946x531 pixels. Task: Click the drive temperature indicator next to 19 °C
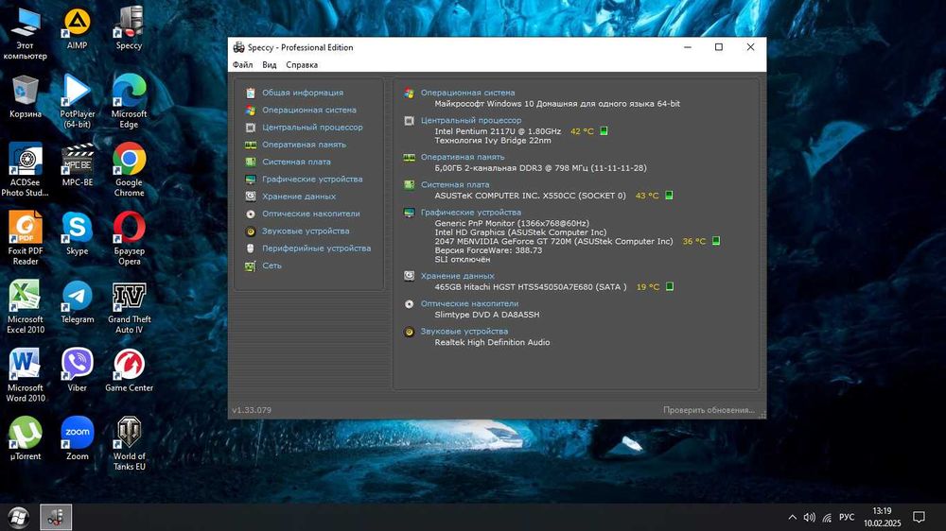[669, 286]
